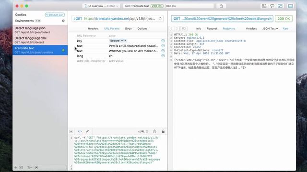Select Translate text request
Screen dimensions: 307x172
[x=40, y=50]
